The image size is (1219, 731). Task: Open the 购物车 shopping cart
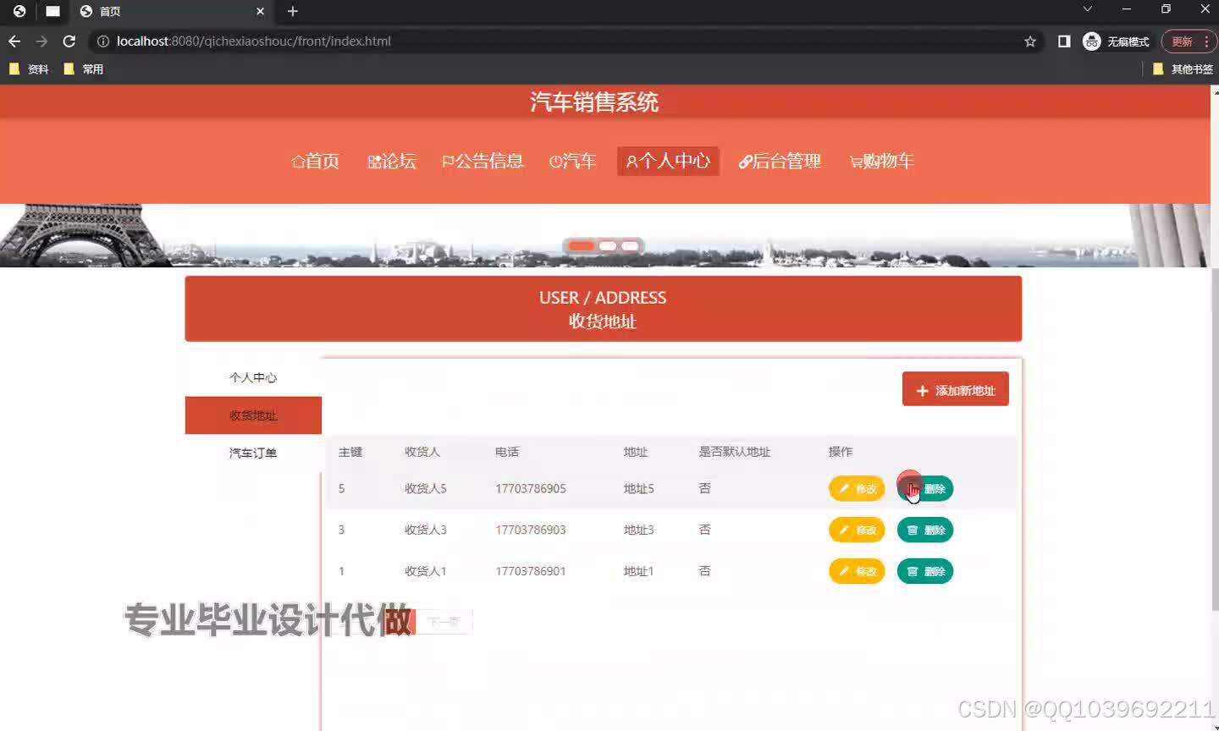coord(881,161)
